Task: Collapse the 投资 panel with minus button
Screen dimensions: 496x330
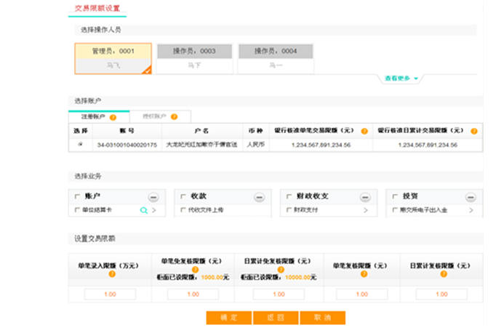Action: click(x=471, y=198)
